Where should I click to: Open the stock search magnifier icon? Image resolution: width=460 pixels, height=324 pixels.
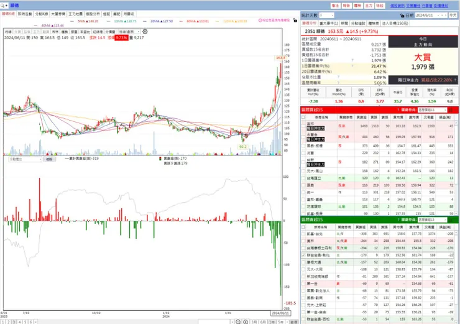coord(2,5)
